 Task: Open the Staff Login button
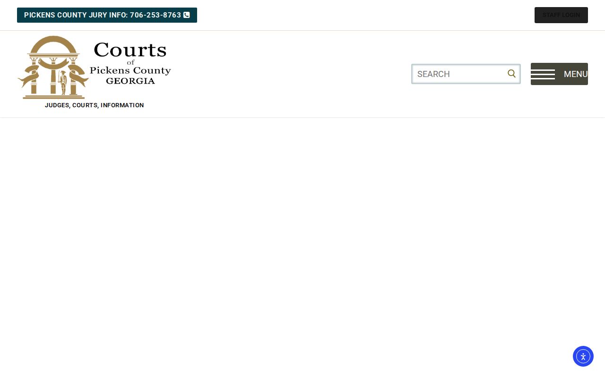click(x=561, y=15)
